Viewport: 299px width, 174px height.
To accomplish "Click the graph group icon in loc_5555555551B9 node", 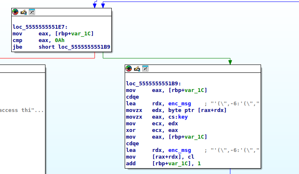I will (x=145, y=69).
